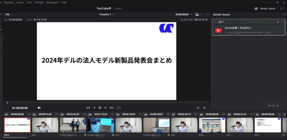Click clip 06 timecode 05:00:49;07
287x140 pixels.
pyautogui.click(x=156, y=114)
